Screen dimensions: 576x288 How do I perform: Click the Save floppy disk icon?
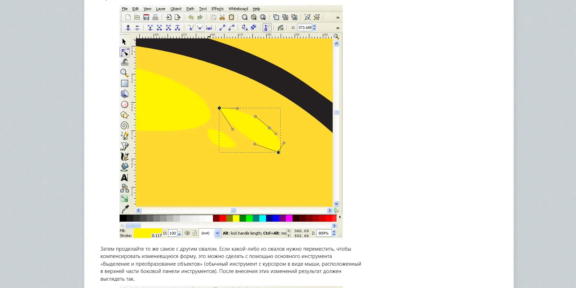pyautogui.click(x=146, y=17)
